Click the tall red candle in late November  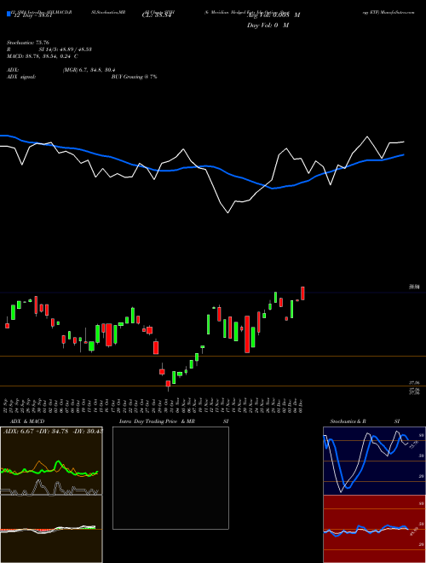[x=247, y=334]
